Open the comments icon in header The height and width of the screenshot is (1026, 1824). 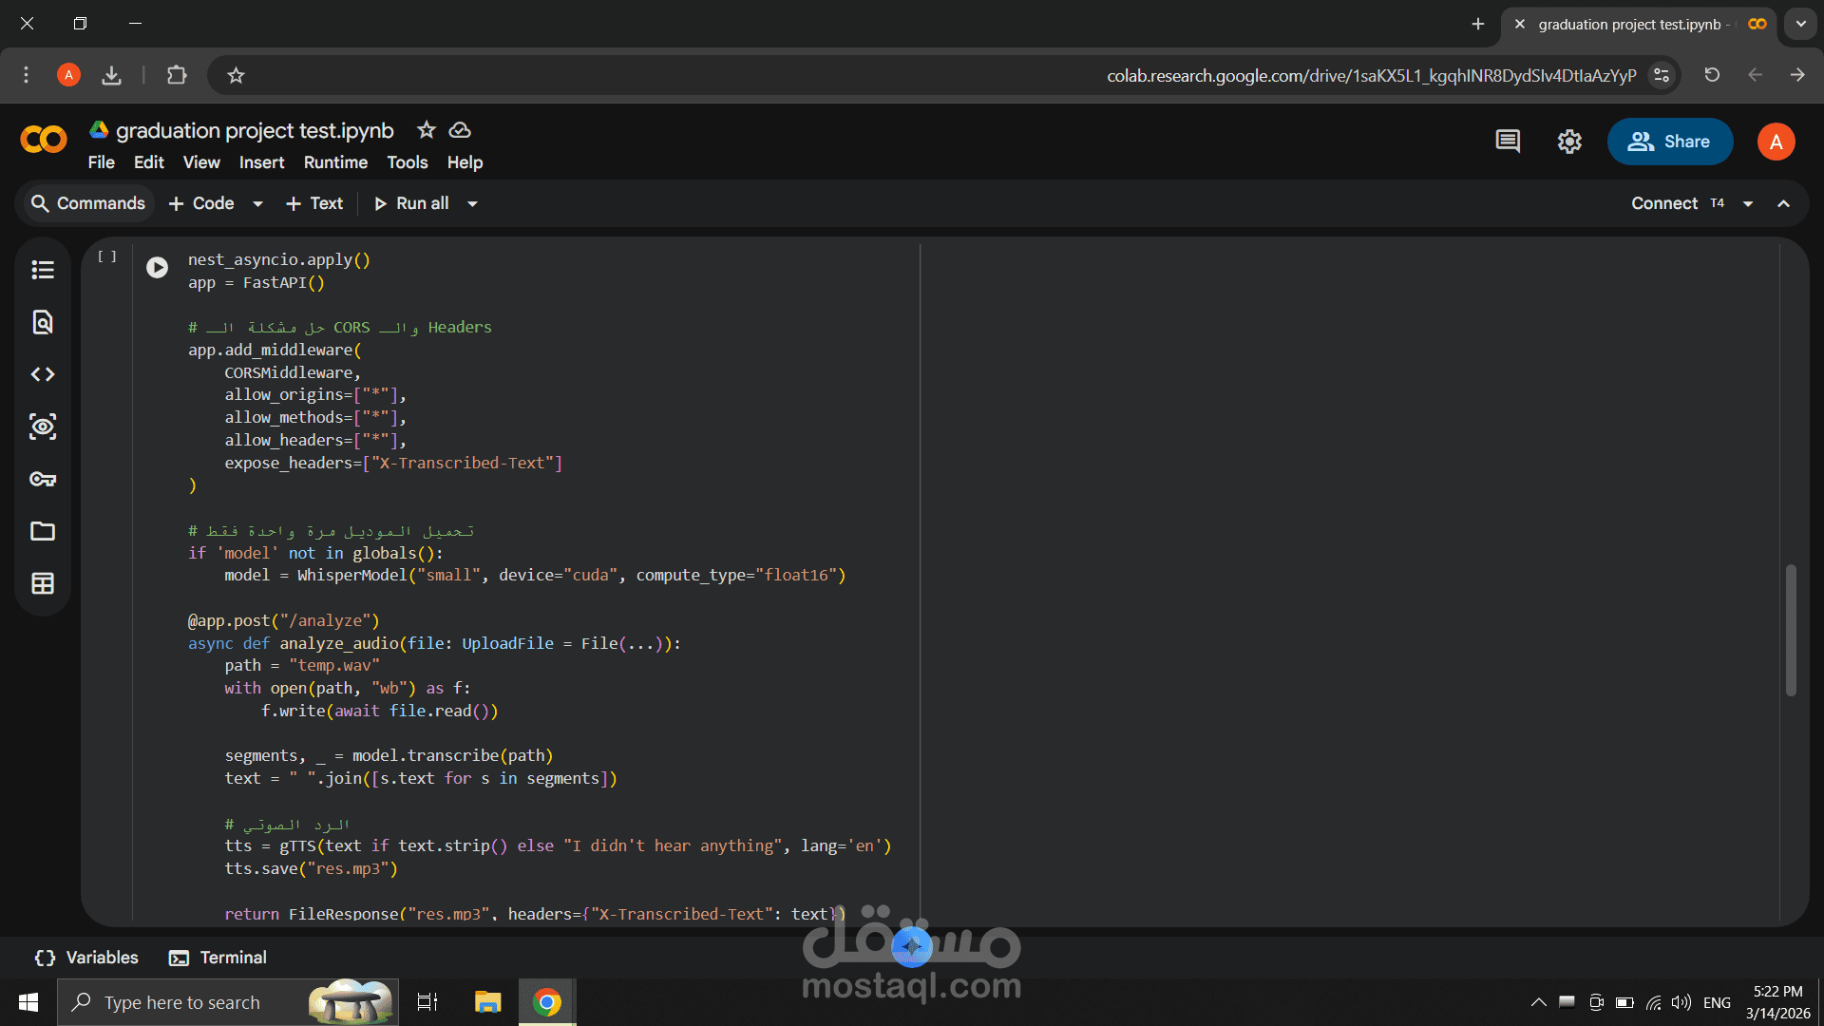(x=1508, y=142)
